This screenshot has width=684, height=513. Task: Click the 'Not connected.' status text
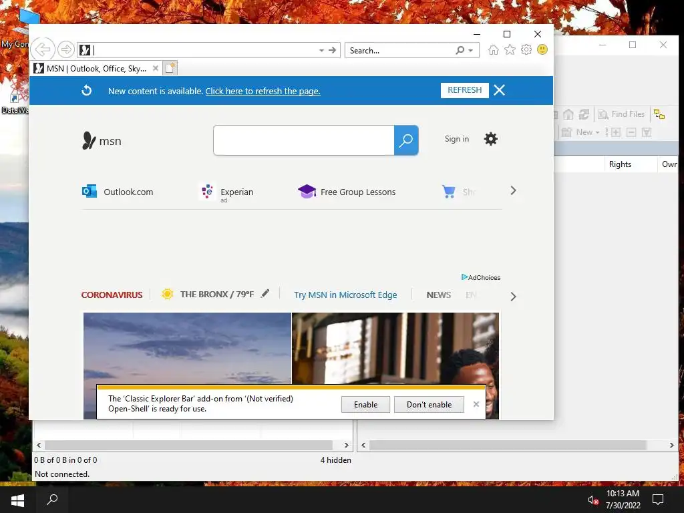pyautogui.click(x=62, y=474)
